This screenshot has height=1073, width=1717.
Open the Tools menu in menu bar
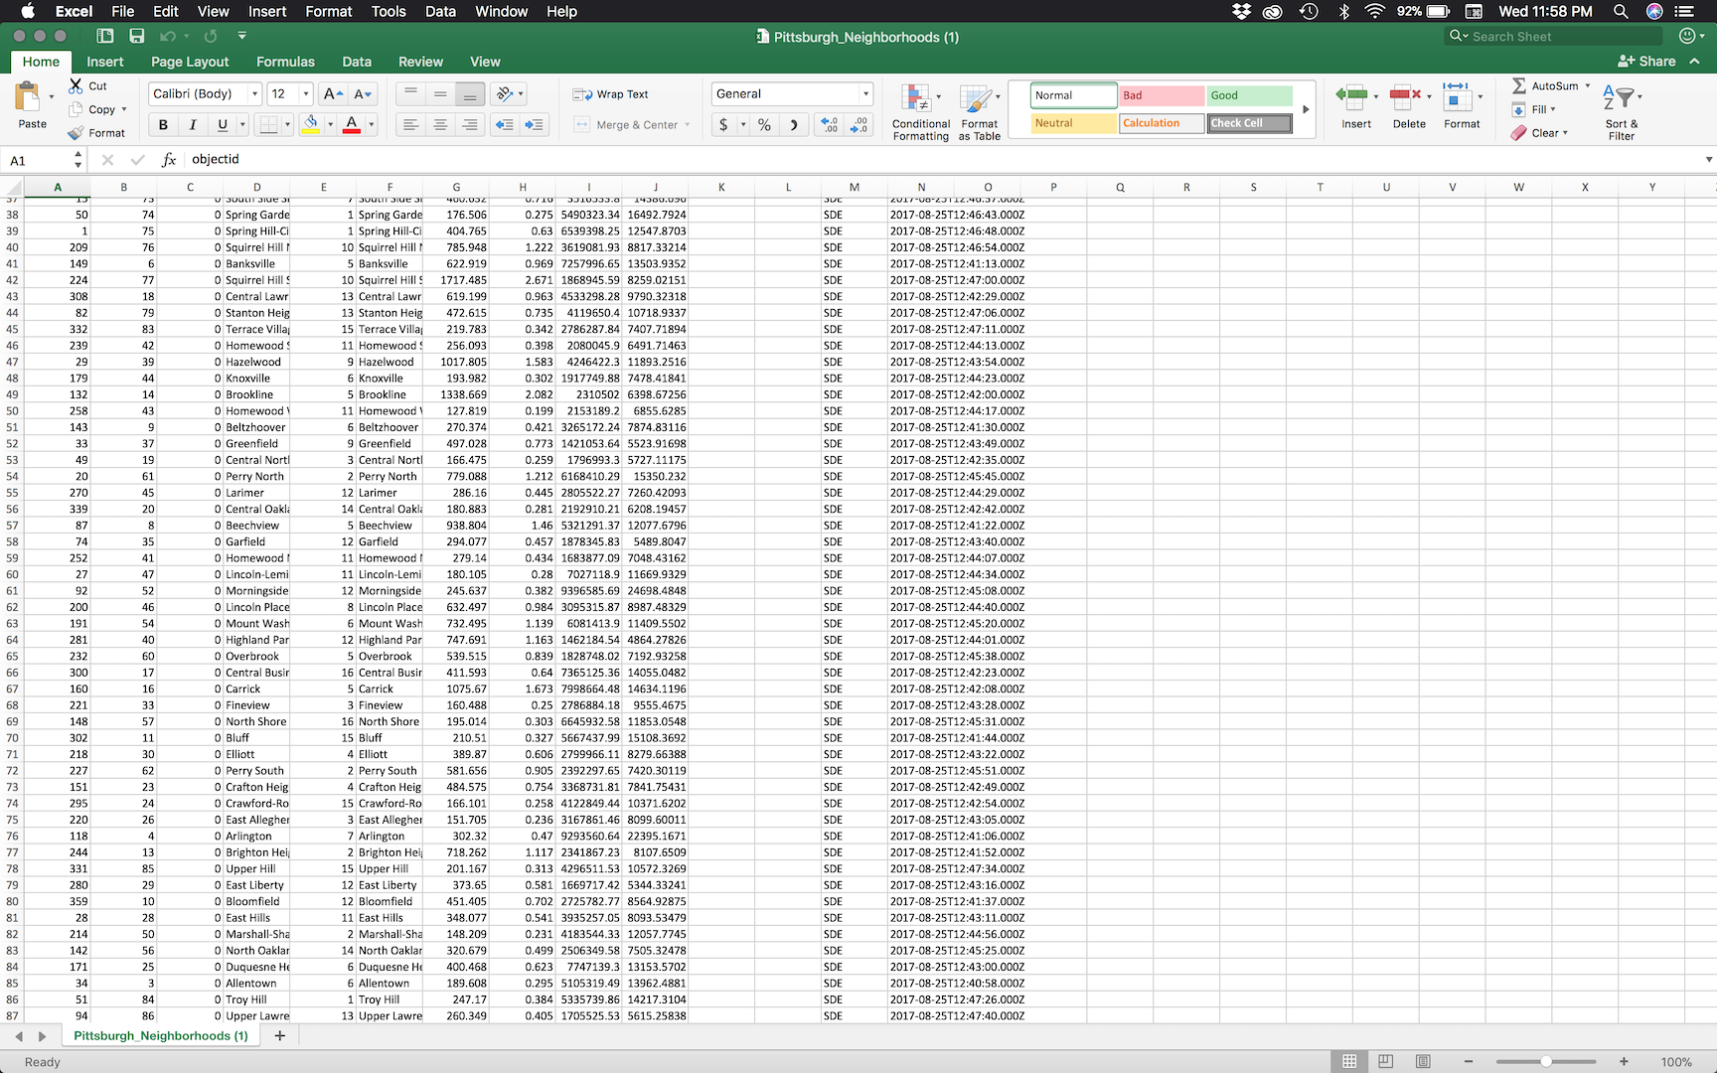point(388,11)
